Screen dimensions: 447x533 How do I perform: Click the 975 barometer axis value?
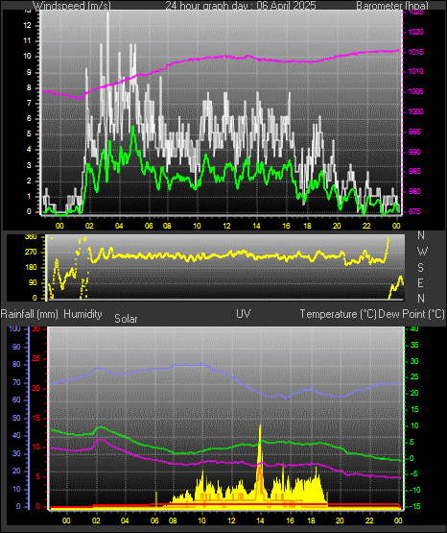[414, 211]
